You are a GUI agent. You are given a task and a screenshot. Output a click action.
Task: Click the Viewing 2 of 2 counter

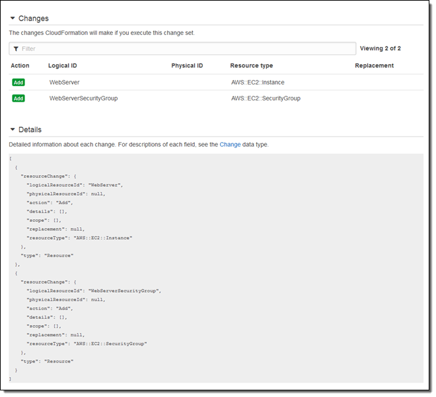coord(380,49)
